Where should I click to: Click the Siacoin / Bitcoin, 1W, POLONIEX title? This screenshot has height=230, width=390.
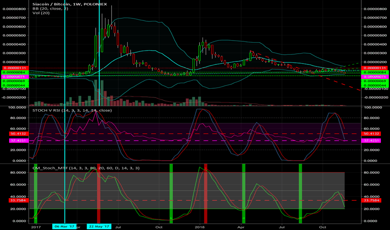tap(69, 4)
